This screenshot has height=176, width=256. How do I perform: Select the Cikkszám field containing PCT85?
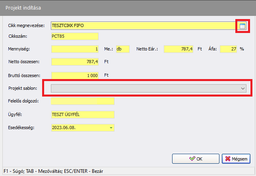[x=74, y=37]
